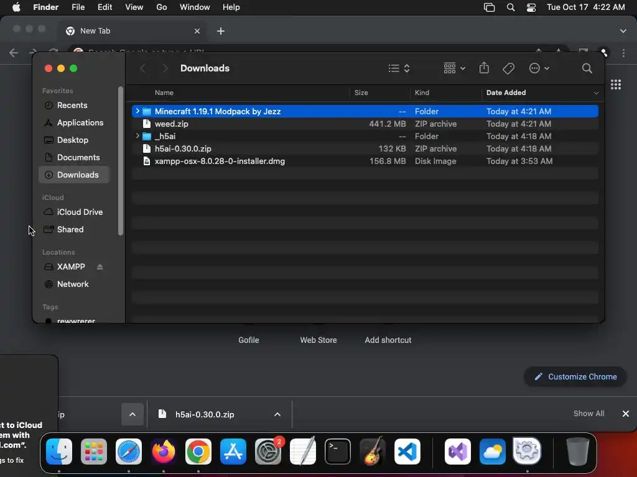Launch Terminal from the Dock

[x=338, y=451]
